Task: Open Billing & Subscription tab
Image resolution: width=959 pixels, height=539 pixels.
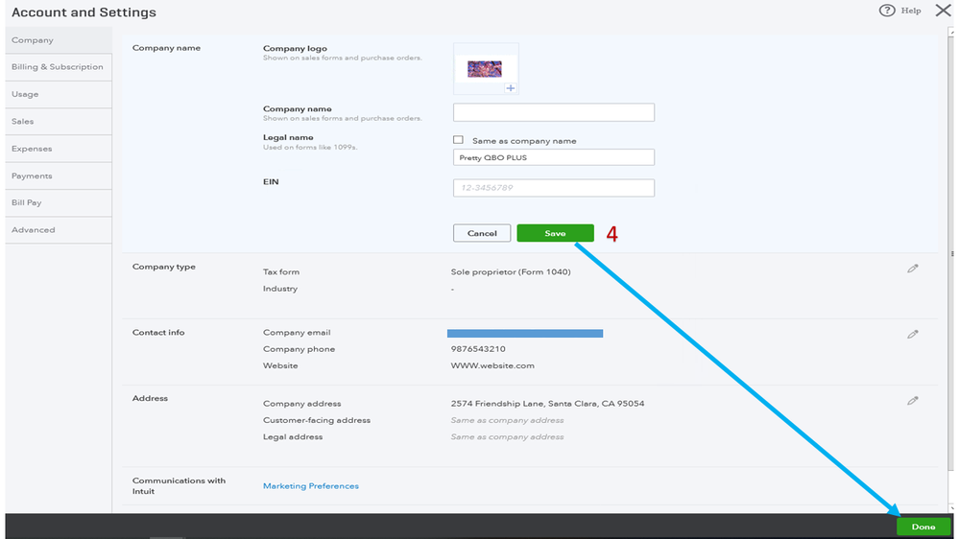Action: (59, 67)
